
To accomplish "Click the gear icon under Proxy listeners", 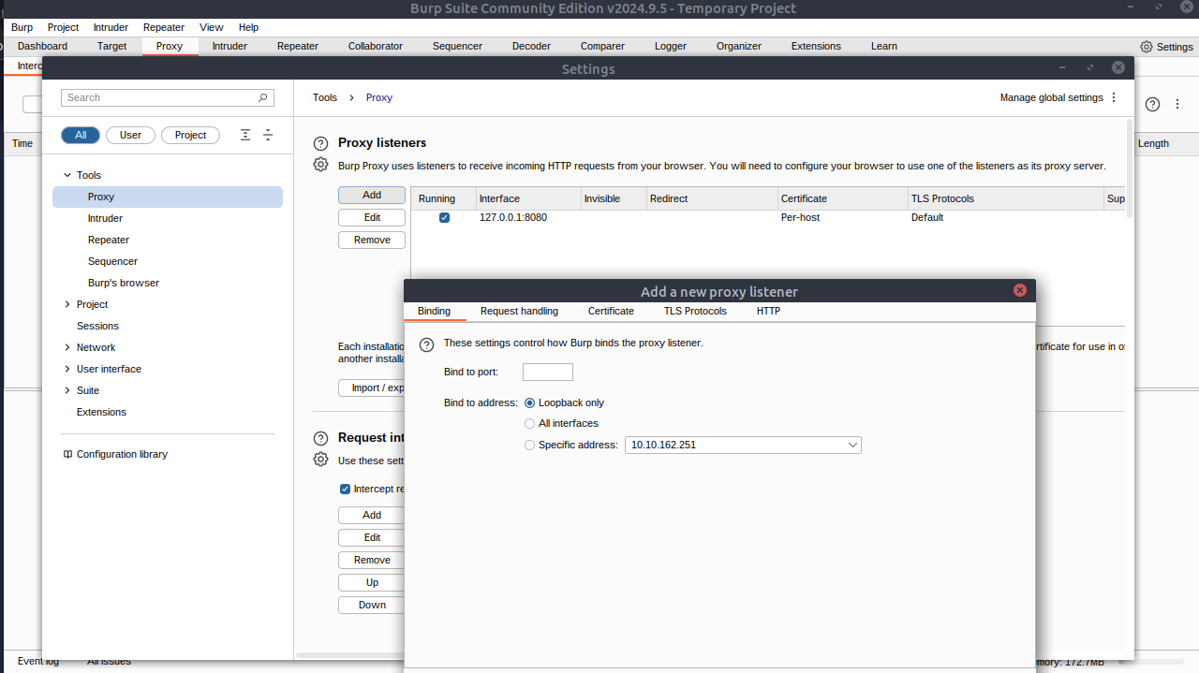I will (x=320, y=165).
